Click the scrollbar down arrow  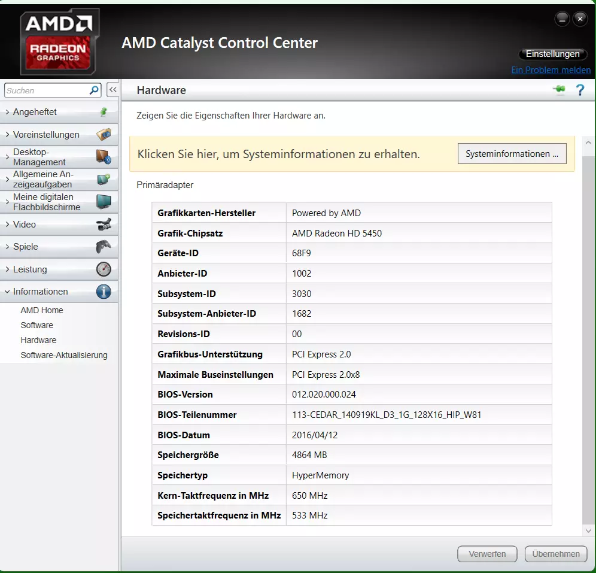588,530
